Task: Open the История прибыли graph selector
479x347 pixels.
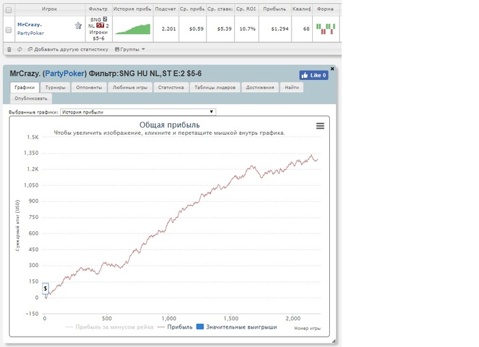Action: pyautogui.click(x=138, y=112)
